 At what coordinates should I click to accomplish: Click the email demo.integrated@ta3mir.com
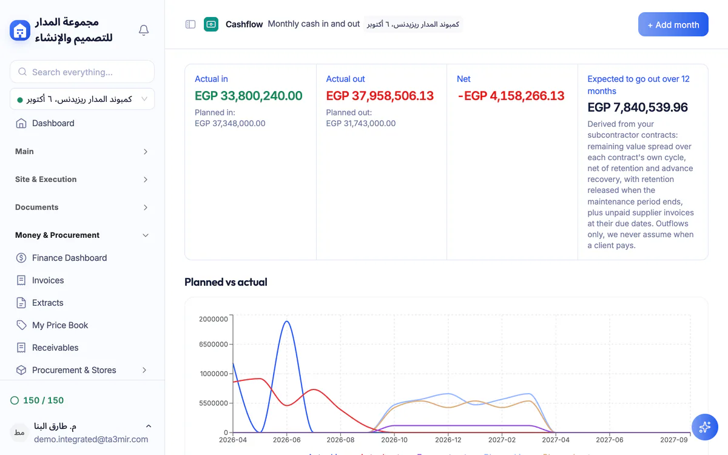point(91,439)
